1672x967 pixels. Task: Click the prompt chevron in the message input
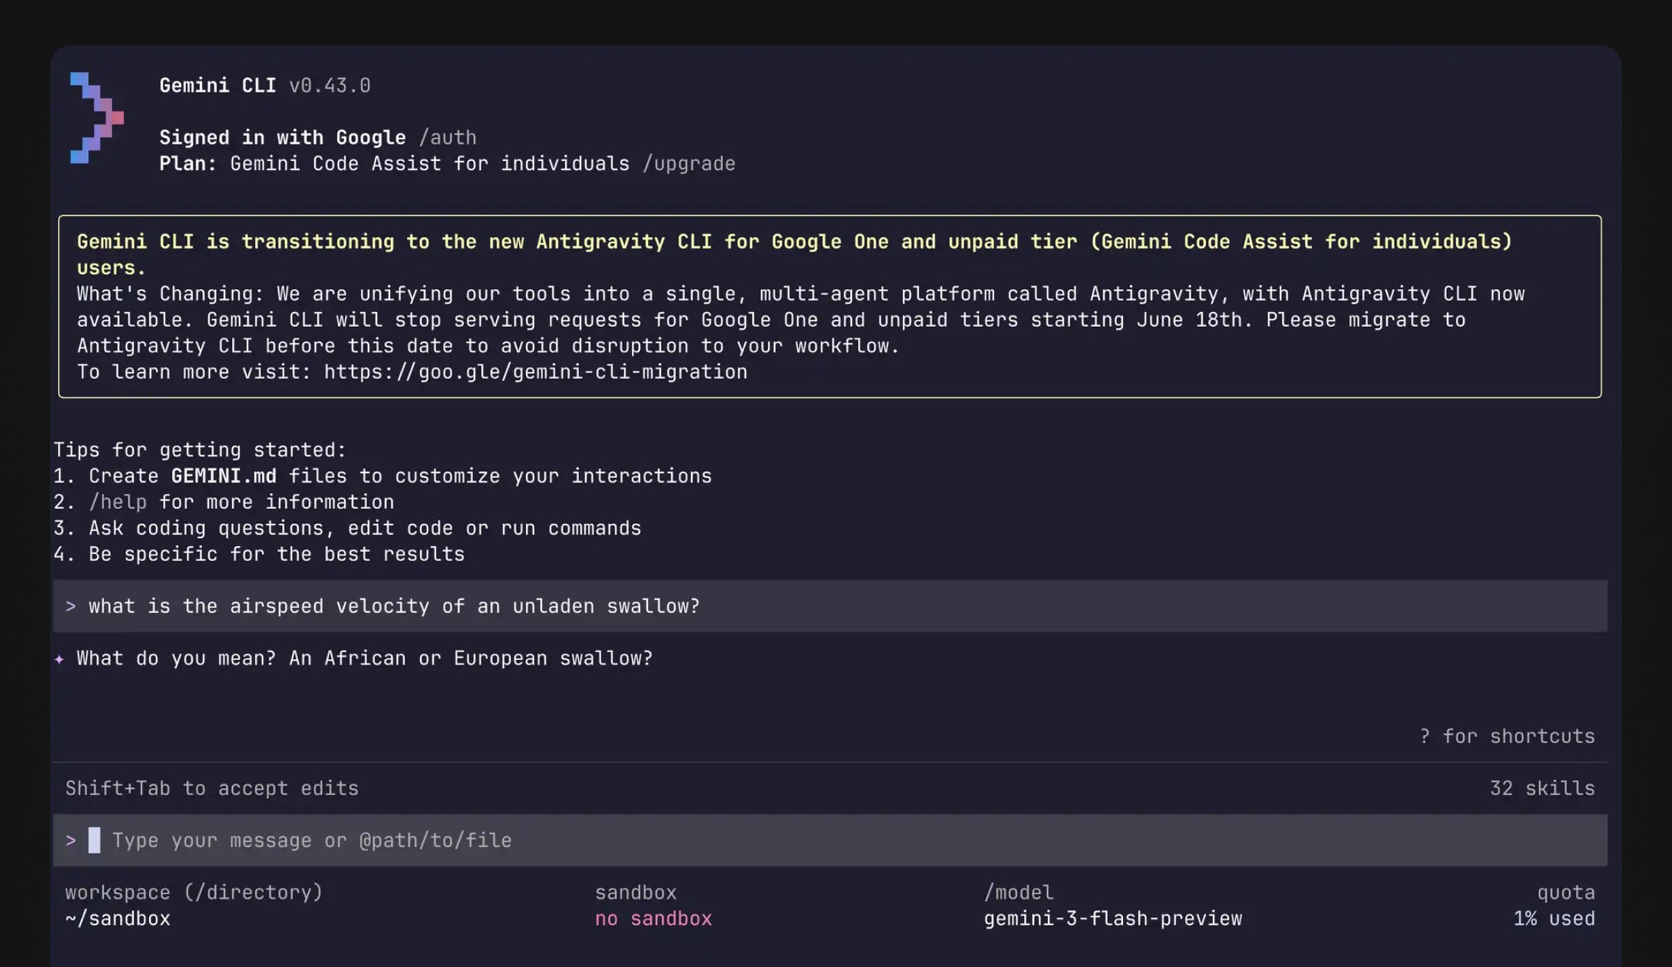coord(70,840)
